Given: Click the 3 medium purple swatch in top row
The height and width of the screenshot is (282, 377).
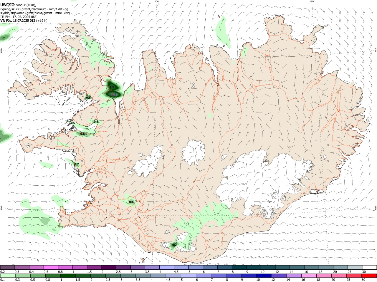Looking at the screenshot, I should coord(138,267).
